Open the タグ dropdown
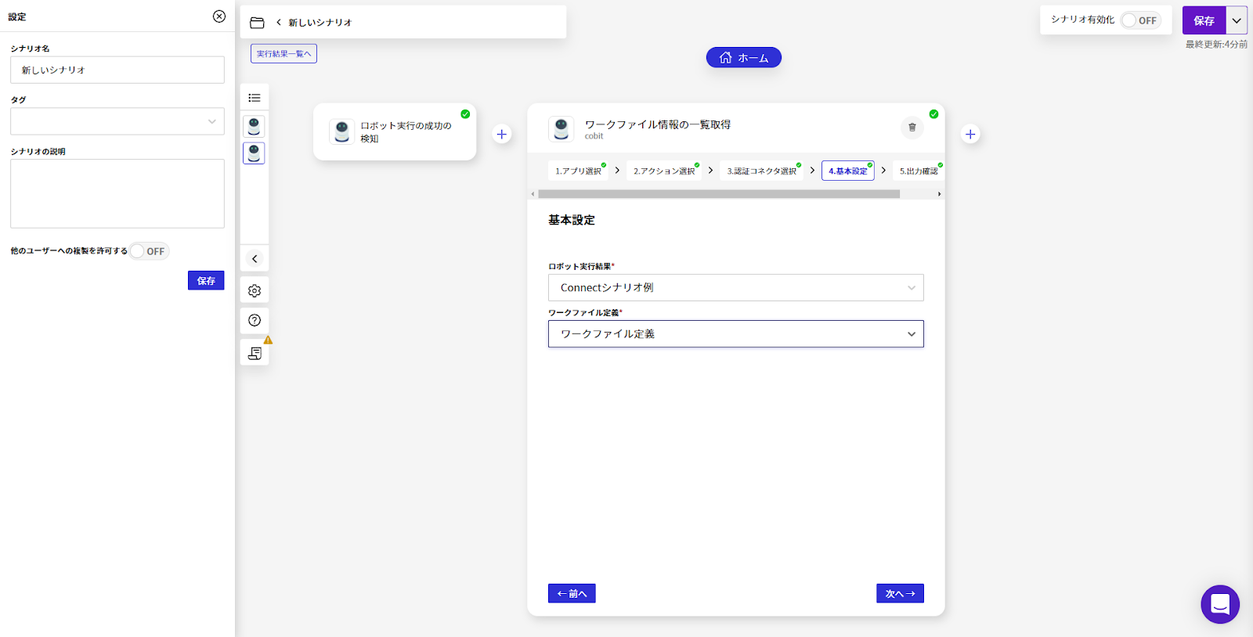Screen dimensions: 1253x637 coord(117,121)
